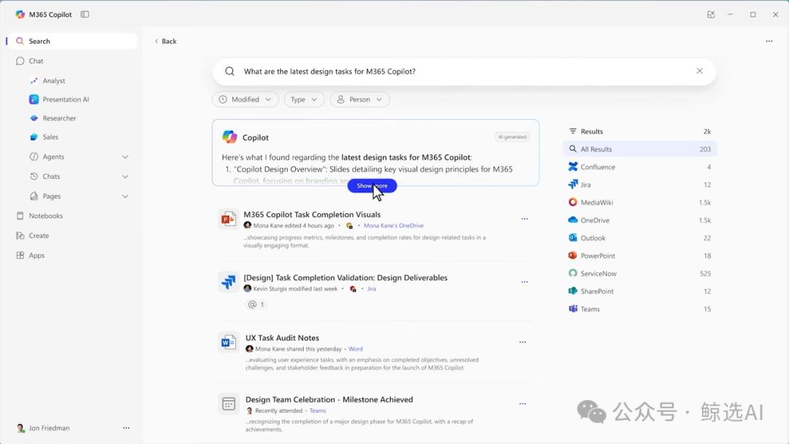Toggle the sidebar collapse icon near M365 Copilot
Viewport: 789px width, 444px height.
85,14
